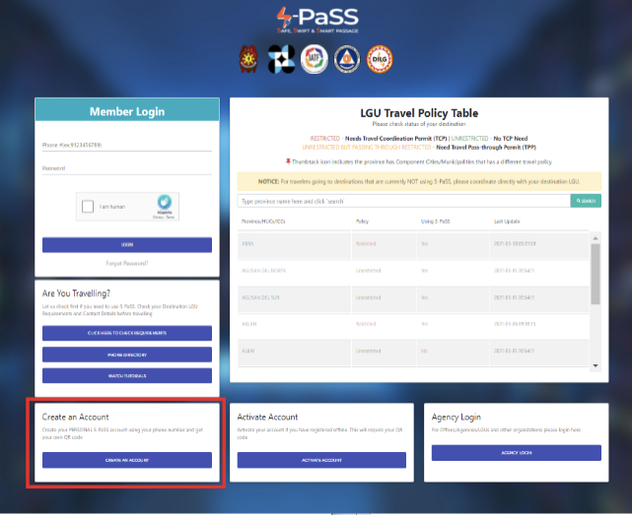Open the Forgot Password link

(127, 263)
